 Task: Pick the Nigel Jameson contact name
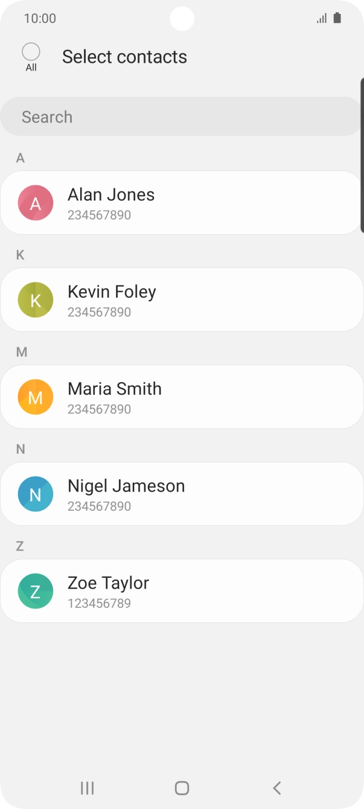click(x=126, y=486)
